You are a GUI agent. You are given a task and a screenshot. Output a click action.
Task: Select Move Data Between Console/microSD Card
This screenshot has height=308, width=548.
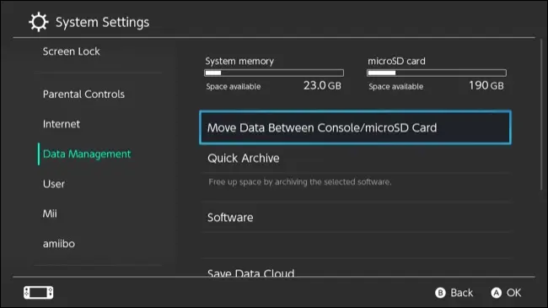[355, 127]
